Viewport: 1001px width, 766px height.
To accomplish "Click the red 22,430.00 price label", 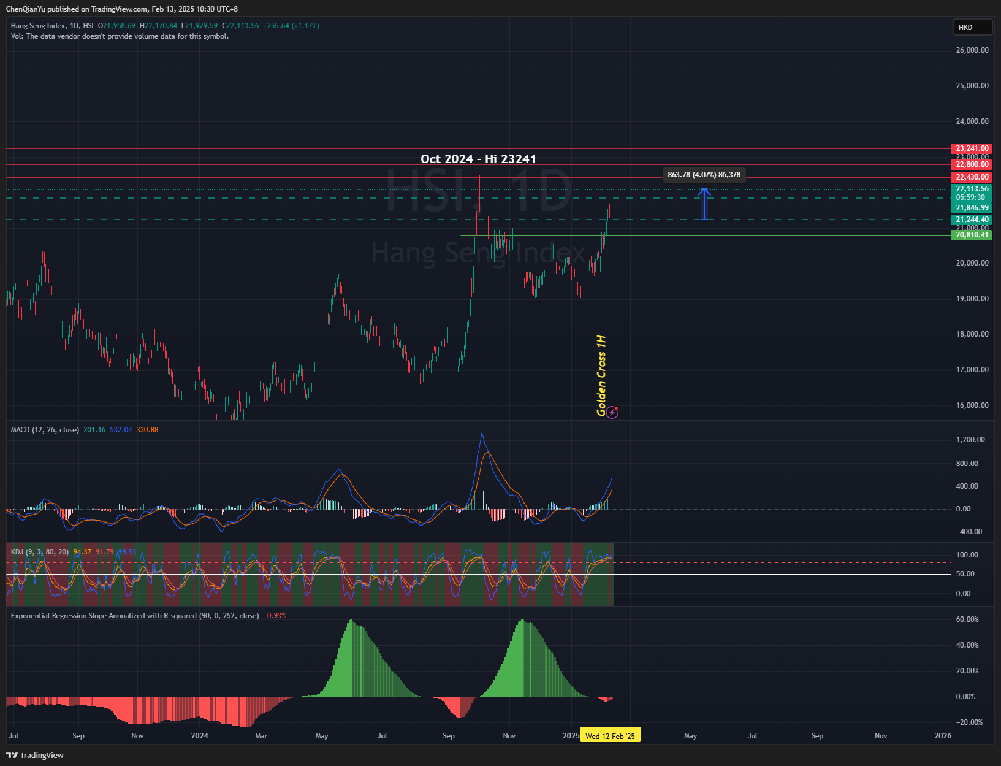I will pos(972,177).
